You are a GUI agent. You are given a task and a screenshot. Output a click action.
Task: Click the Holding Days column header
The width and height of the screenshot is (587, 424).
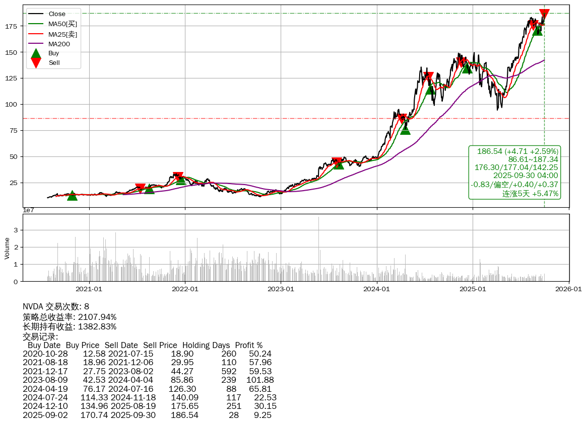pyautogui.click(x=206, y=346)
